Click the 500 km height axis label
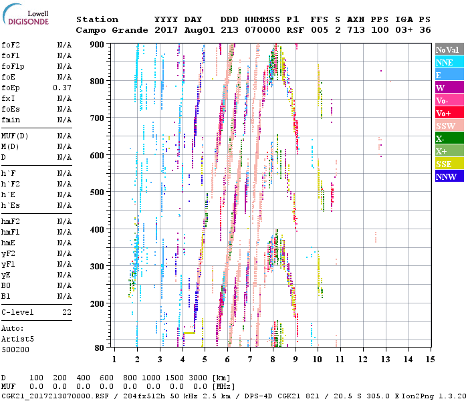 tap(97, 192)
